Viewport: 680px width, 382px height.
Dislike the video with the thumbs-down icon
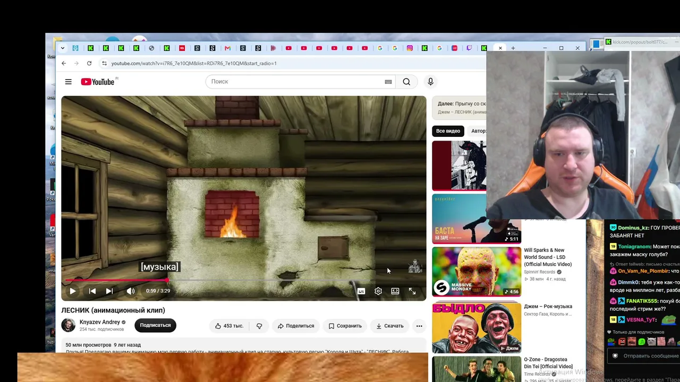pyautogui.click(x=259, y=326)
